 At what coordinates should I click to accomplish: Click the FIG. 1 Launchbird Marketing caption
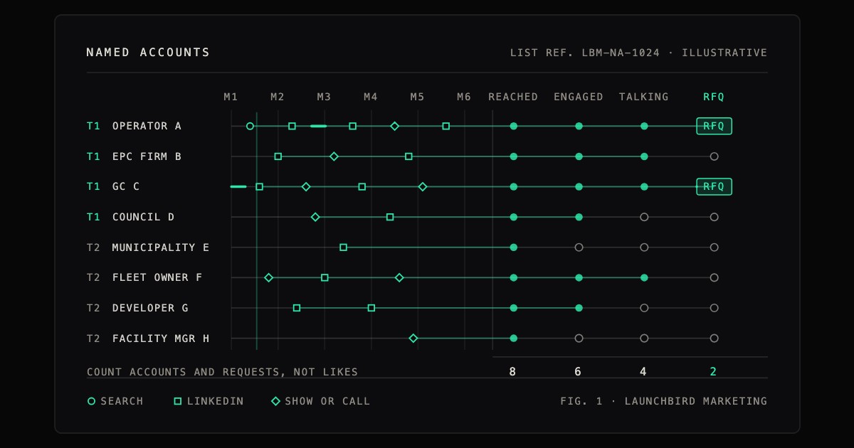(664, 401)
